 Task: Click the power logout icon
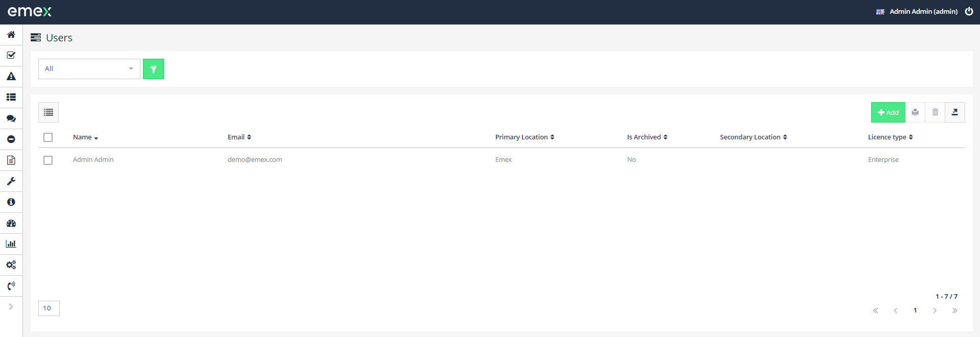[x=969, y=11]
